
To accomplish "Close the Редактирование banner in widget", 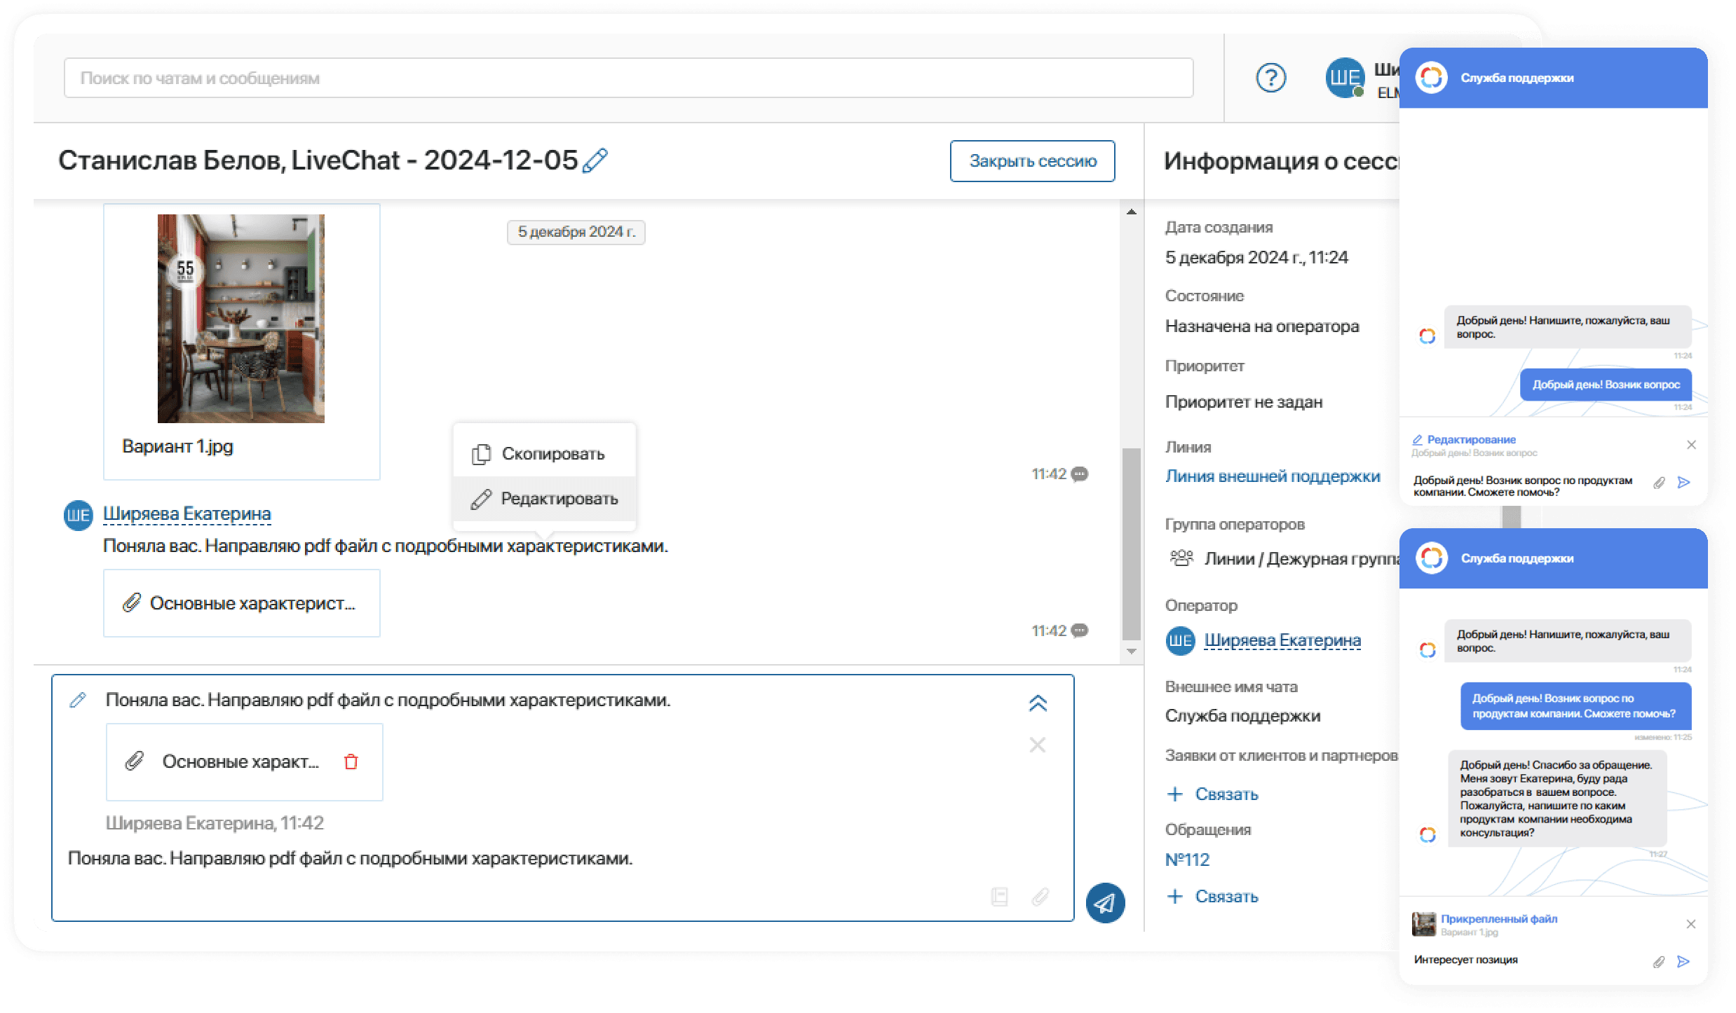I will pos(1691,445).
